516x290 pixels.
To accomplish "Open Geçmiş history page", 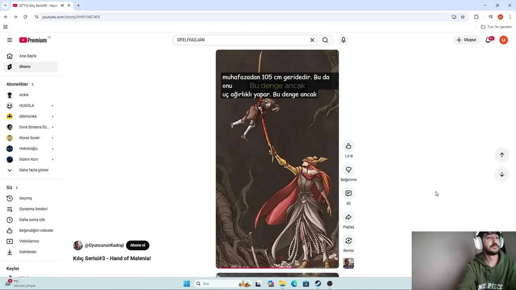I will [x=31, y=198].
